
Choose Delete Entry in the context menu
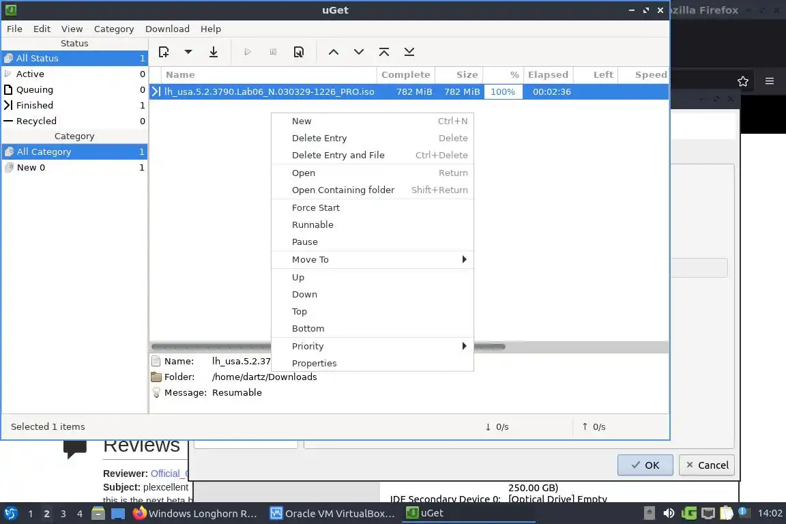coord(373,138)
